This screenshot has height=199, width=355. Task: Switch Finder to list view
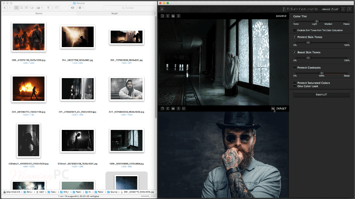(22, 8)
